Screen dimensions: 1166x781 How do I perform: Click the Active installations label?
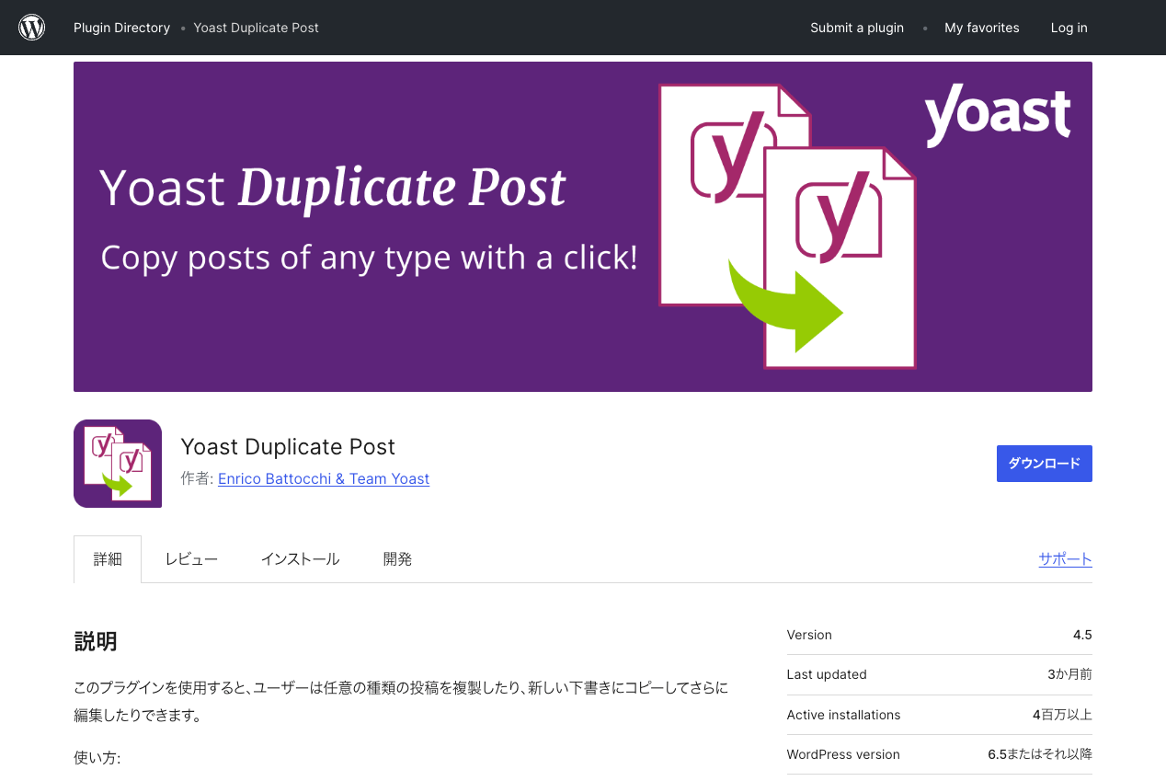click(843, 715)
